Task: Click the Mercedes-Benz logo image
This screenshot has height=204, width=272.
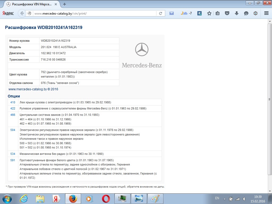Action: tap(142, 56)
